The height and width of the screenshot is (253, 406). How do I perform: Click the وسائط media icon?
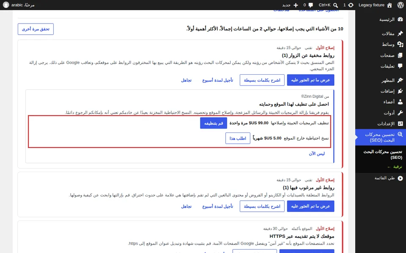tap(401, 44)
